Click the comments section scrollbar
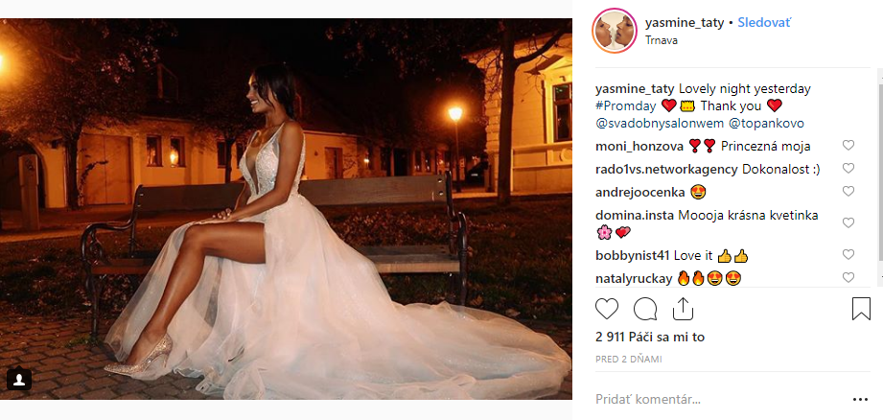 880,176
